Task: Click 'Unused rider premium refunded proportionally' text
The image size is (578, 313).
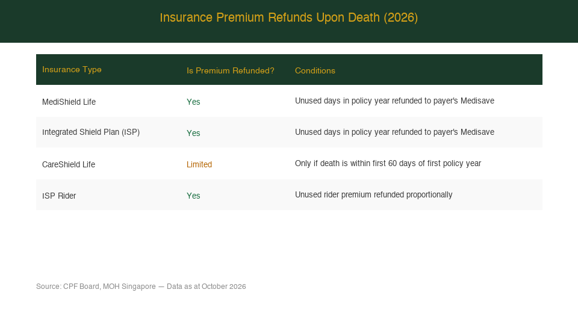Action: (x=373, y=194)
